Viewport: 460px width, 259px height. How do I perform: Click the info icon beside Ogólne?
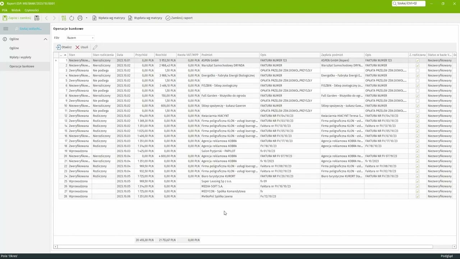click(5, 39)
